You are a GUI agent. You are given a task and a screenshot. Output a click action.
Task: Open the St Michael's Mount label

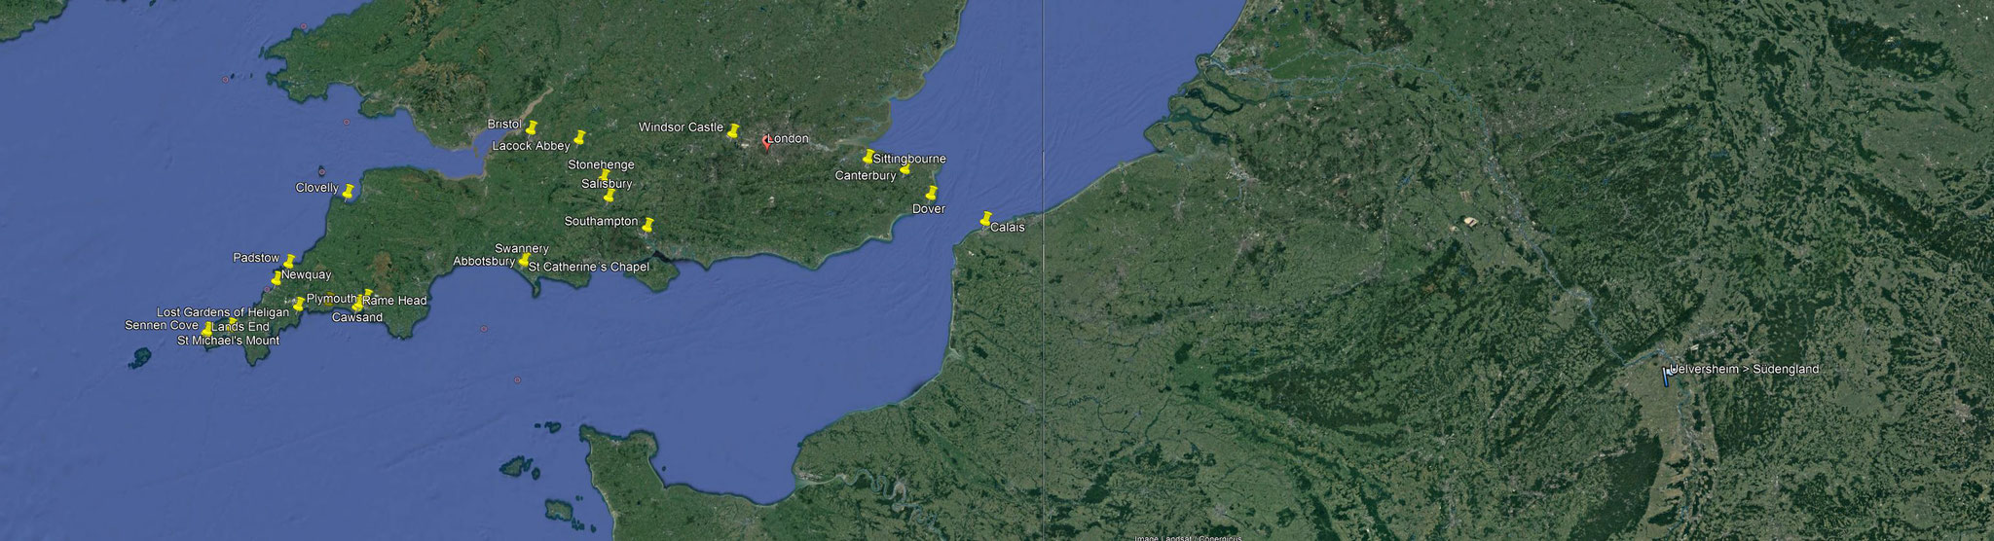coord(228,341)
